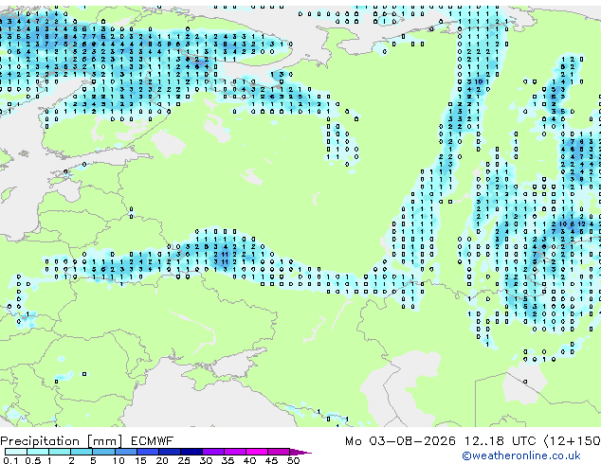This screenshot has height=464, width=601.
Task: Click the 0.5–1 mm legend color swatch
Action: [x=38, y=452]
